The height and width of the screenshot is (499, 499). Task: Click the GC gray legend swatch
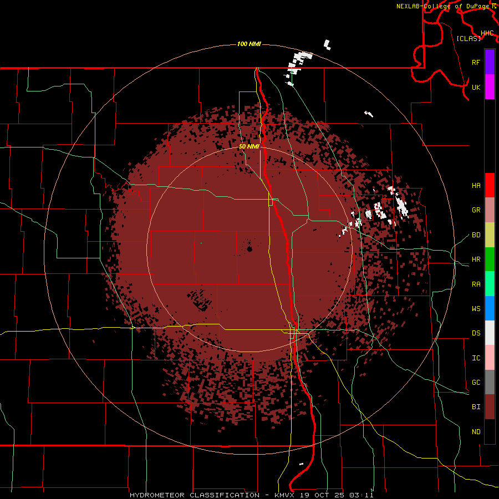point(490,382)
